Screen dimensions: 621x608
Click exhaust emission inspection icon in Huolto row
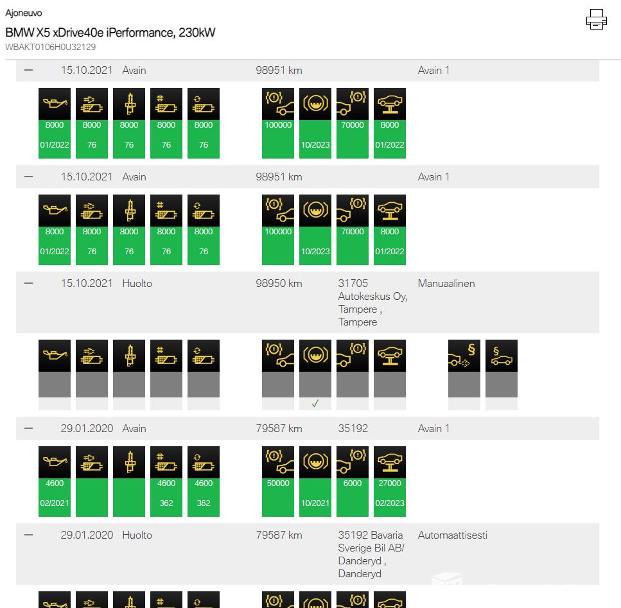coord(464,356)
